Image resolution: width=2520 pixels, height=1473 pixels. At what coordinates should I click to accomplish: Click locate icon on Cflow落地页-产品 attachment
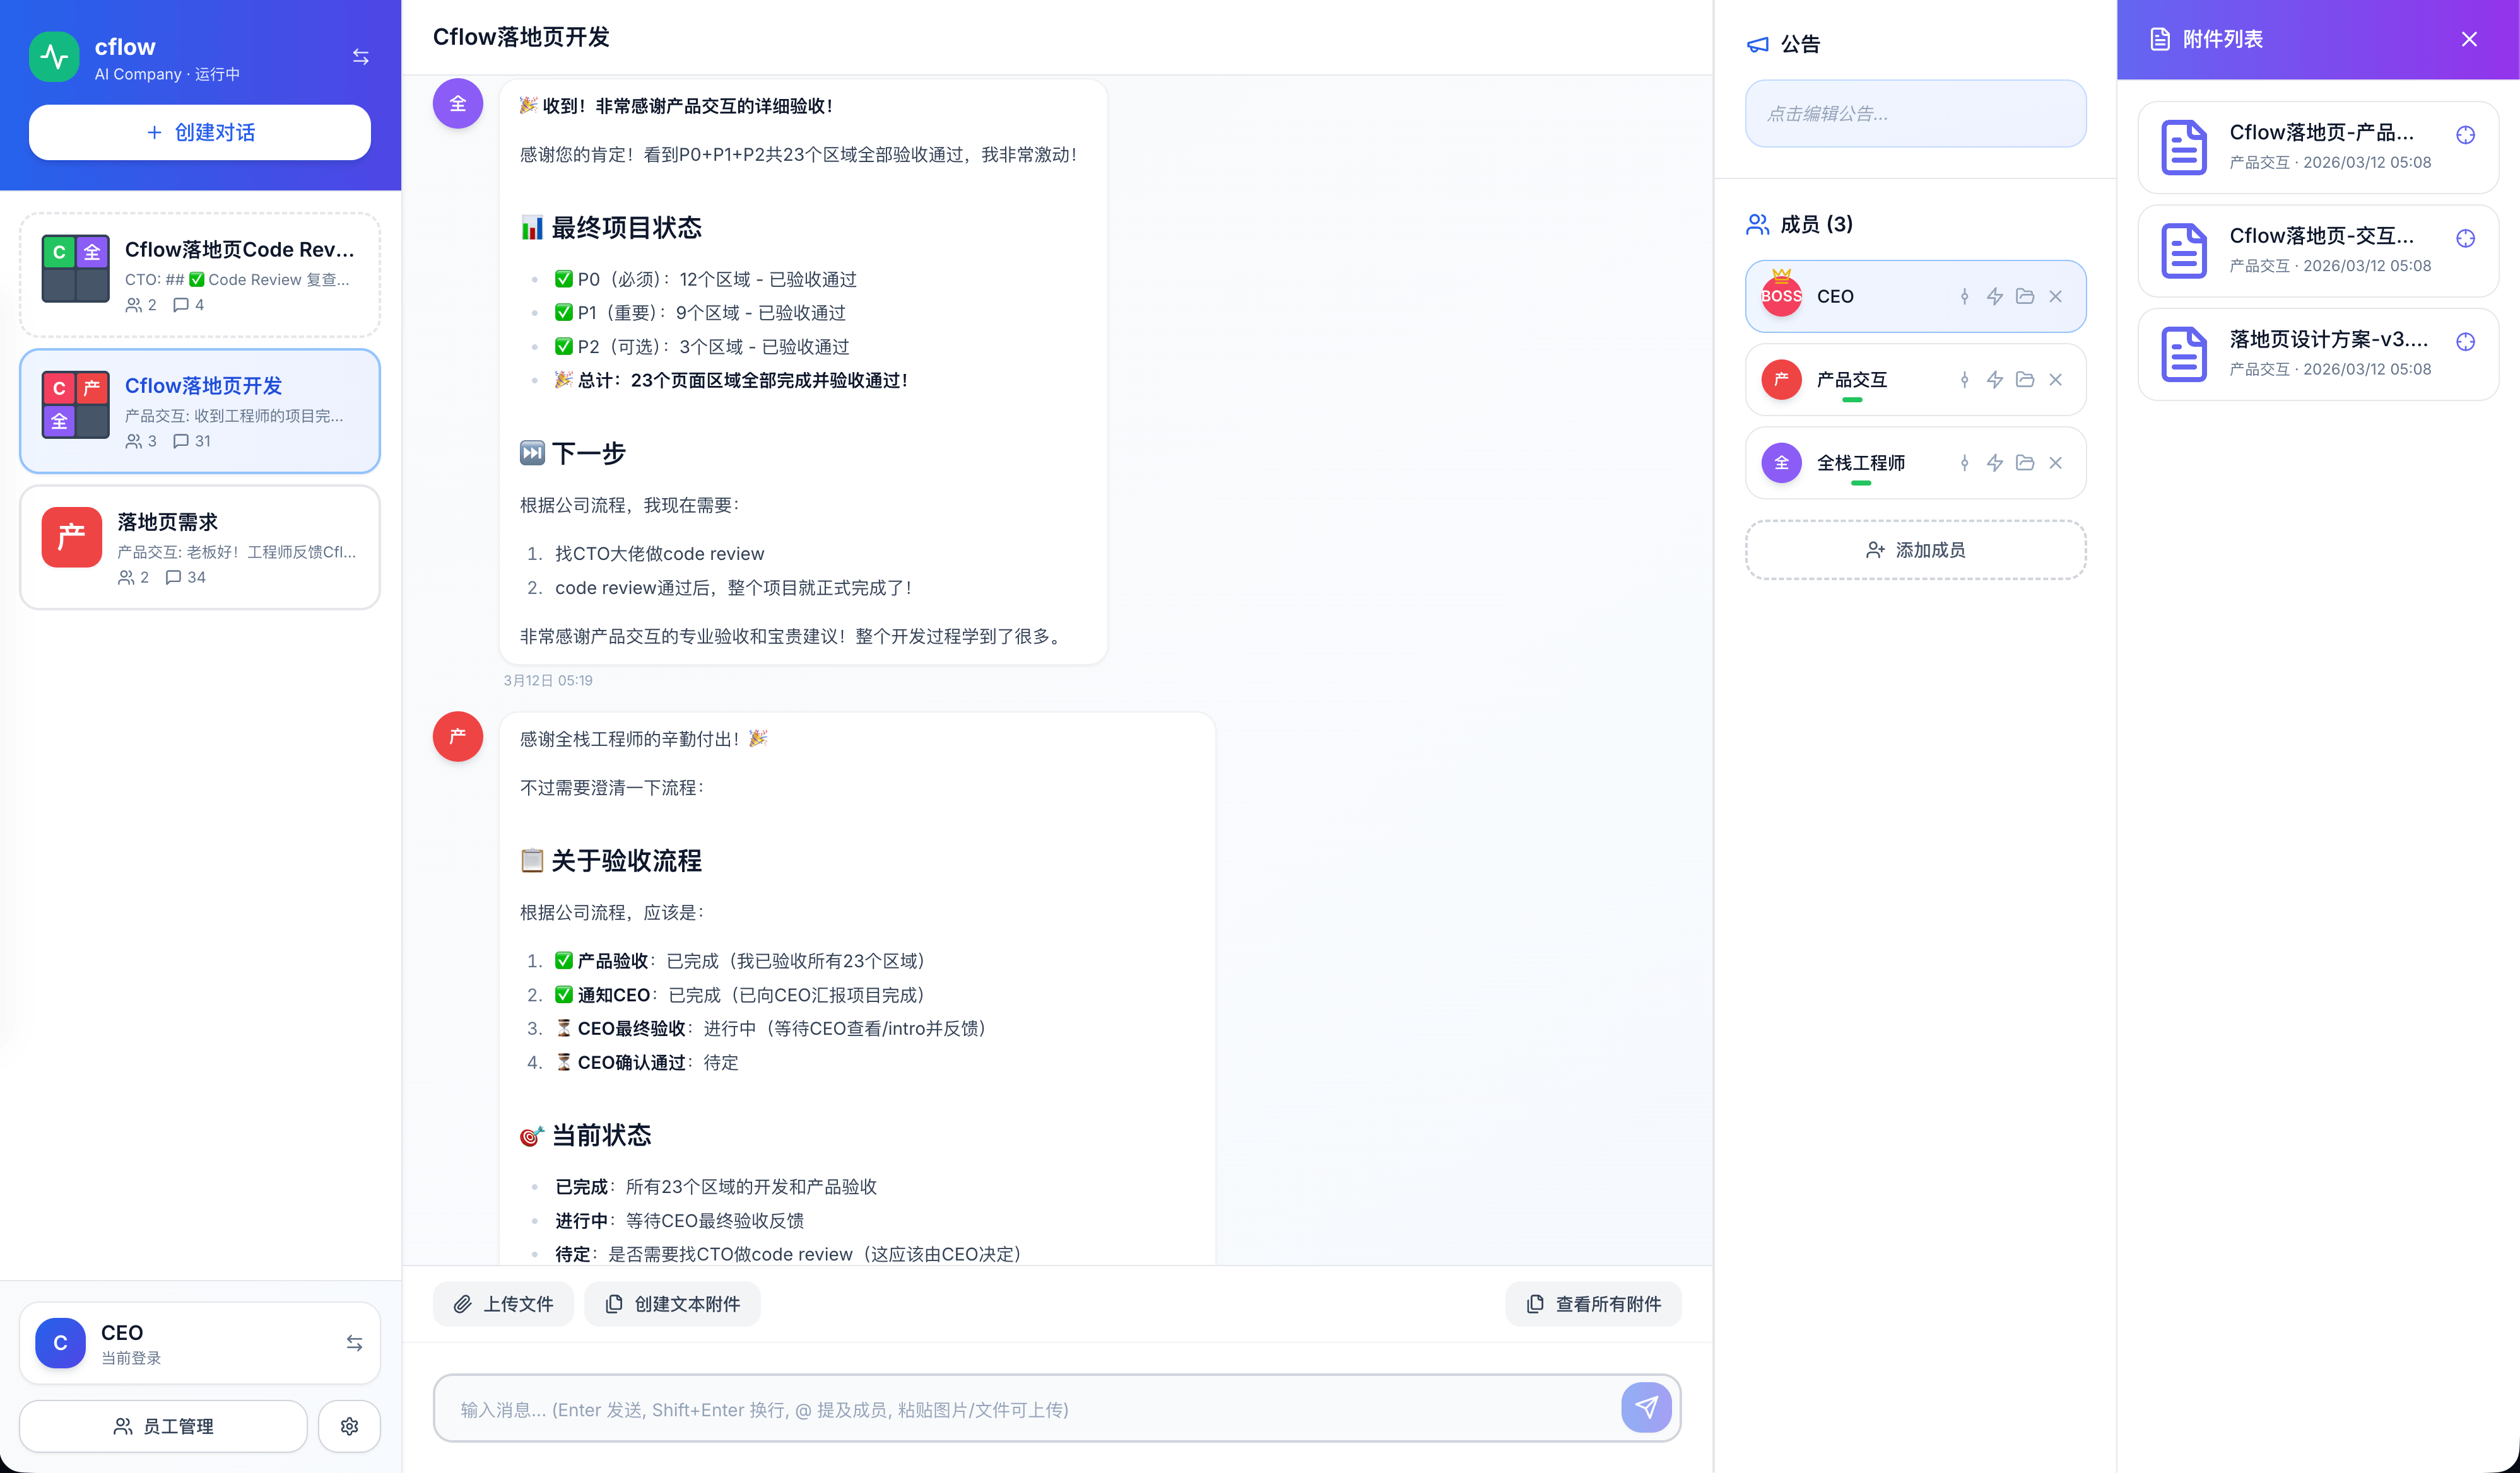click(x=2465, y=135)
